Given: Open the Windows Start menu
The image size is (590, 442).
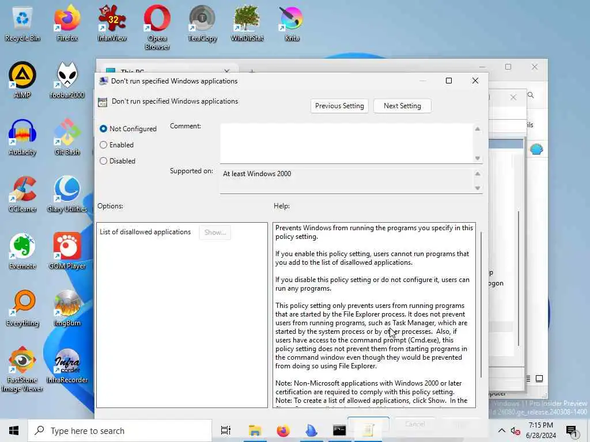Looking at the screenshot, I should point(14,430).
